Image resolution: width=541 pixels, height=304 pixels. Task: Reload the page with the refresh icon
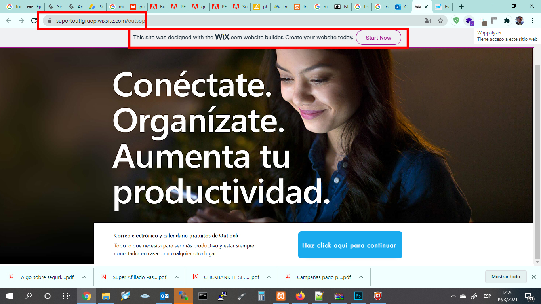pos(34,21)
